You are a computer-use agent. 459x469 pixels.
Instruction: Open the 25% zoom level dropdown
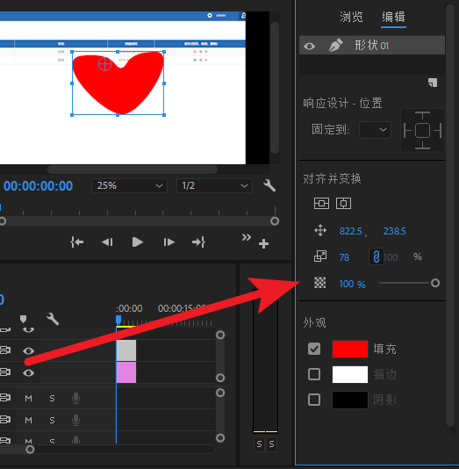click(x=129, y=185)
